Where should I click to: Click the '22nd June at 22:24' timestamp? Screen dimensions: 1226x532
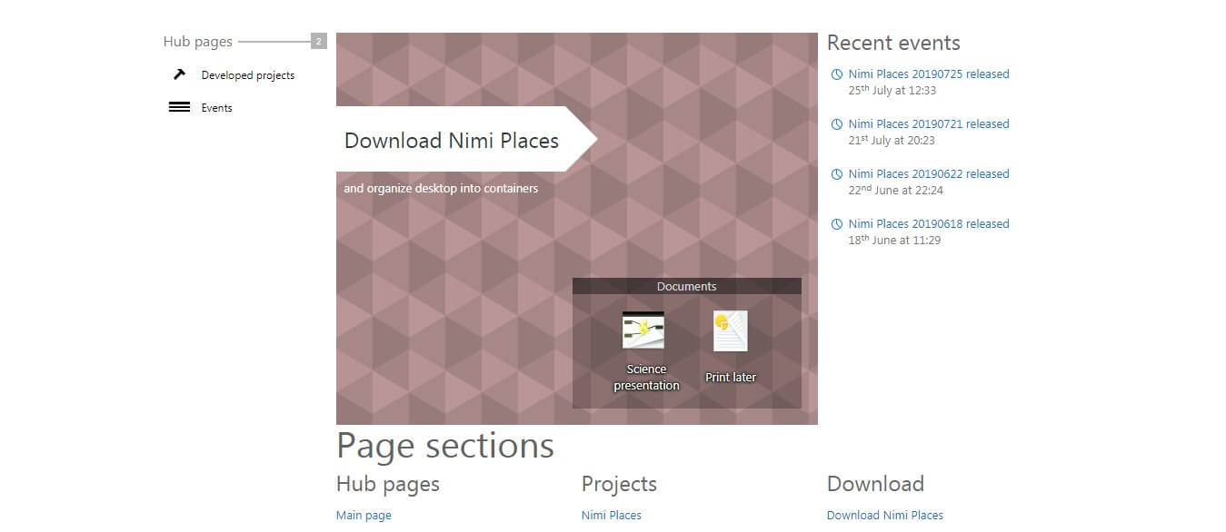point(896,191)
